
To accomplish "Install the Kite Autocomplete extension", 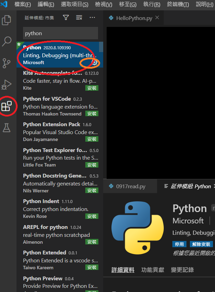I will 92,88.
